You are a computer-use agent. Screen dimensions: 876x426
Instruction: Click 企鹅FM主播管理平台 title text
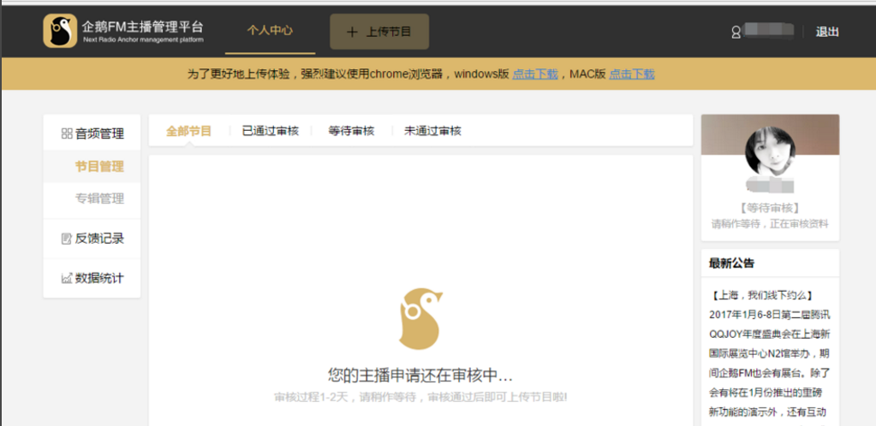coord(142,27)
